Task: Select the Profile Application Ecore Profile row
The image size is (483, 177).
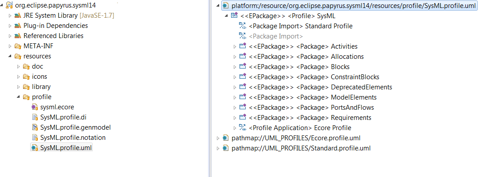Action: (300, 127)
